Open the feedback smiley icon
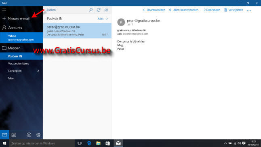 29,135
